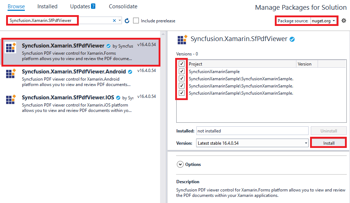The height and width of the screenshot is (203, 350).
Task: Open the Updates tab
Action: pyautogui.click(x=80, y=6)
